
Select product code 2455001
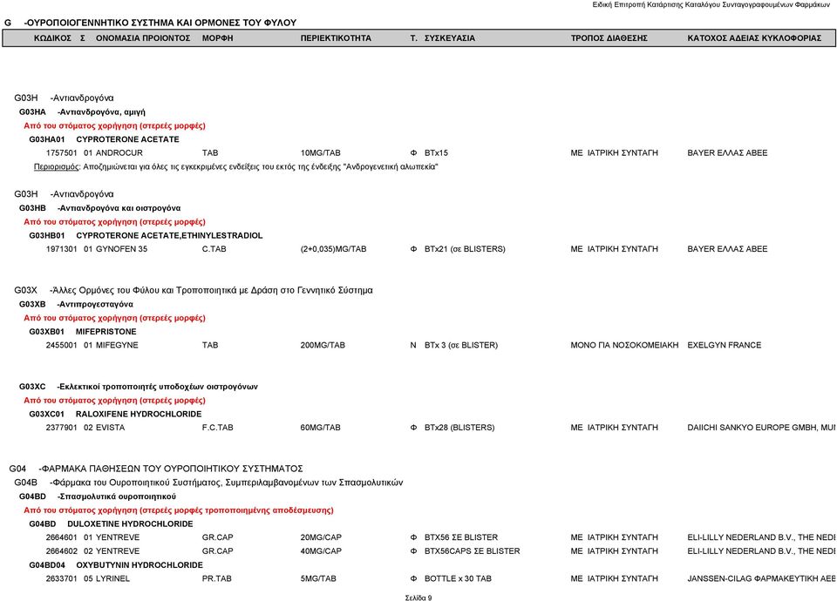[61, 345]
